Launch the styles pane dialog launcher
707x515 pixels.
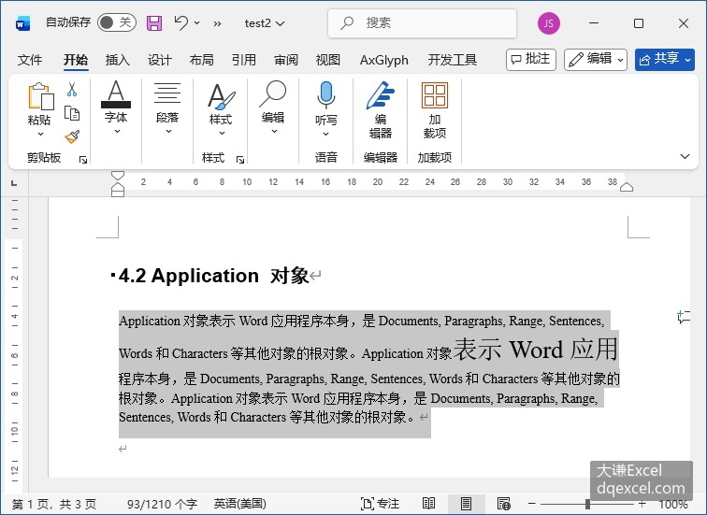(240, 160)
